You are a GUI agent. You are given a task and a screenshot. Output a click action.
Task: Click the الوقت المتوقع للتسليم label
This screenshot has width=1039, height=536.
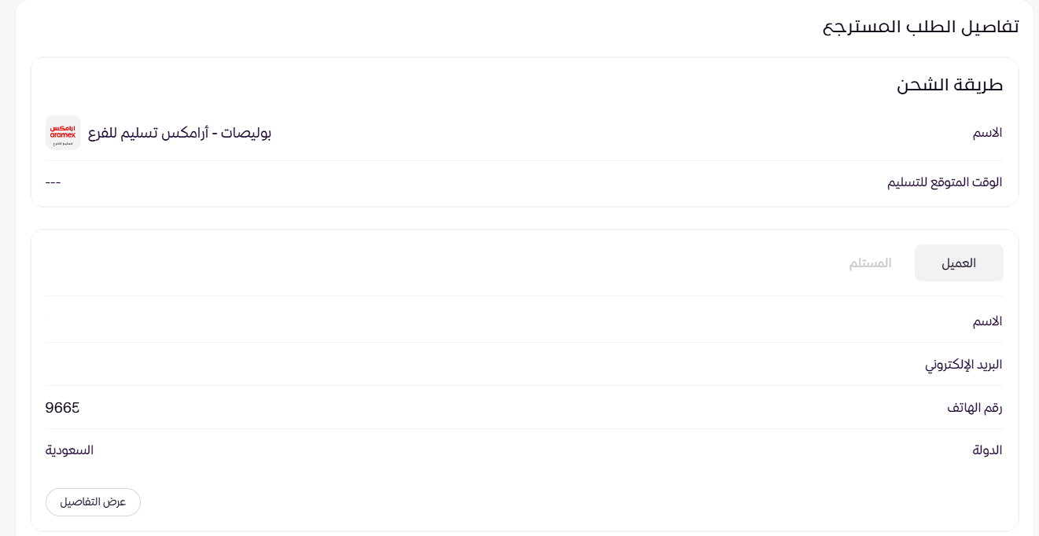(x=945, y=182)
